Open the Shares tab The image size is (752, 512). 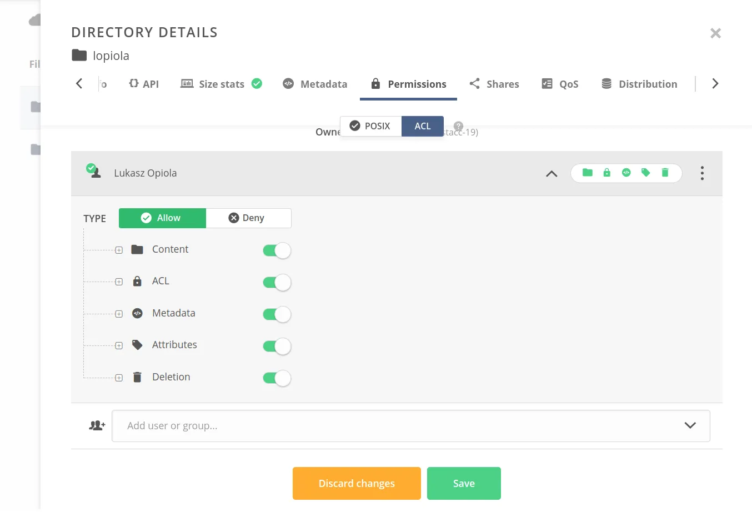[x=494, y=84]
